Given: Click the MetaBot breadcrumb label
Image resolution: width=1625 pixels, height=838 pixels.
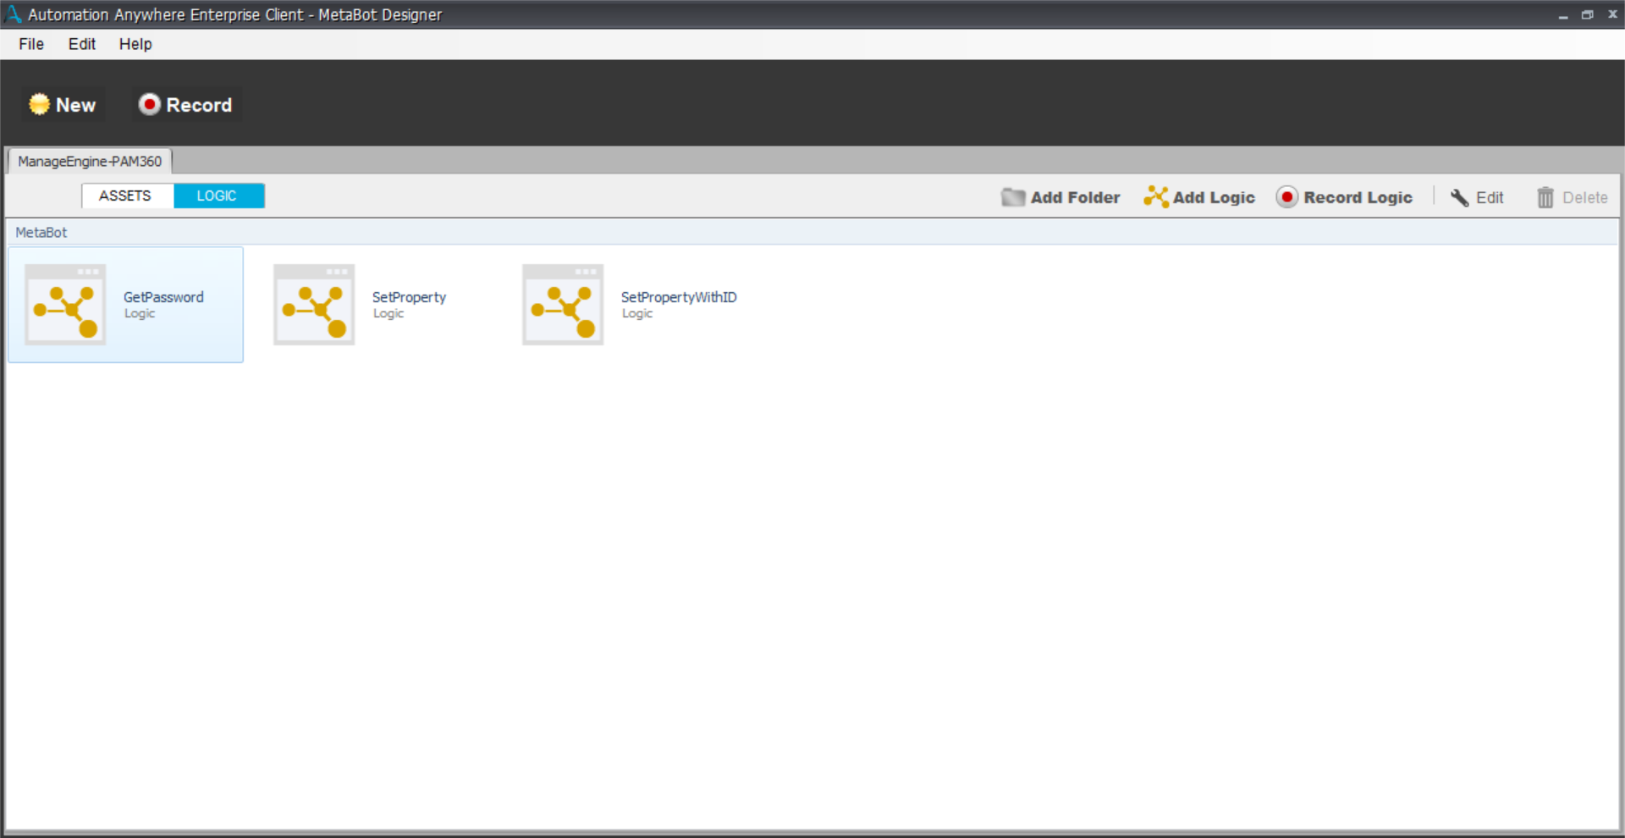Looking at the screenshot, I should click(x=41, y=232).
